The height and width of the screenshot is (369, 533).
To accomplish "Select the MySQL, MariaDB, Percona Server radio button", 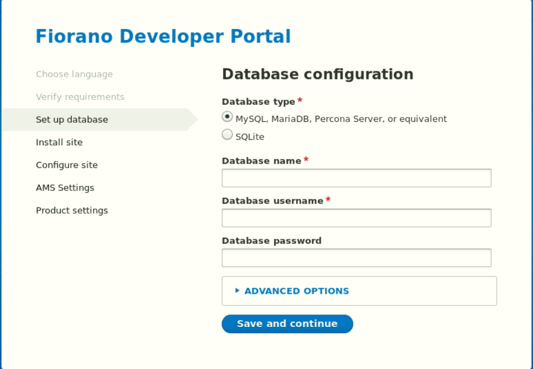I will [x=227, y=117].
